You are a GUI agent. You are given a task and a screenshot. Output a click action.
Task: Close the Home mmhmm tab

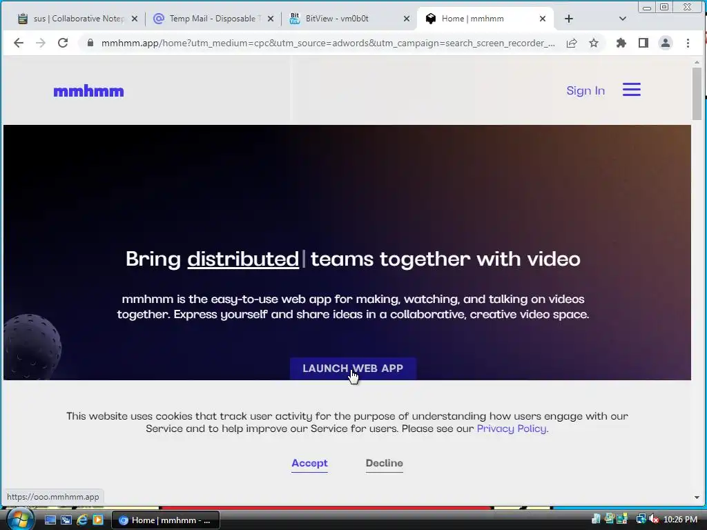543,19
